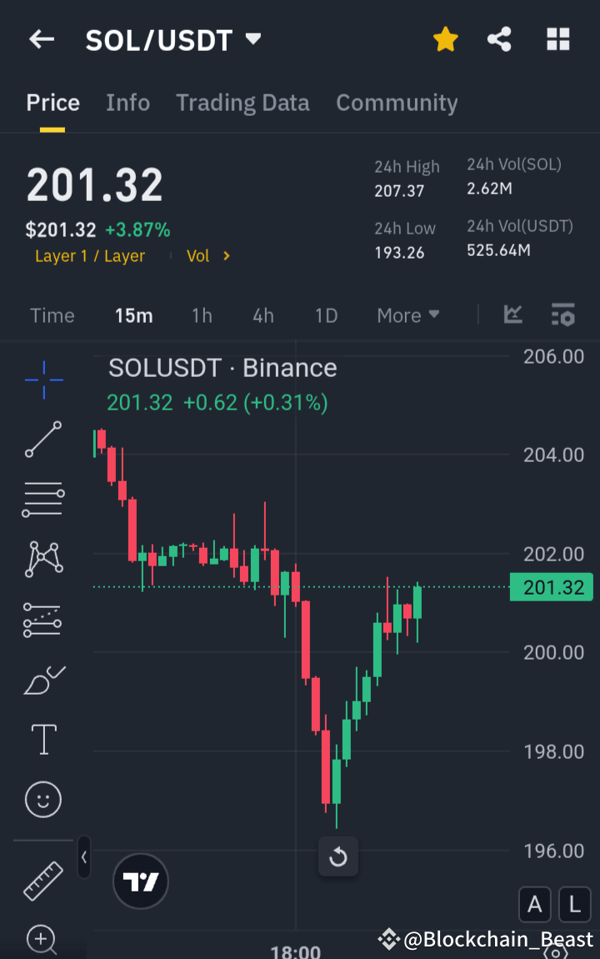Open the chart style icon near timeframes
This screenshot has width=600, height=959.
pyautogui.click(x=513, y=315)
